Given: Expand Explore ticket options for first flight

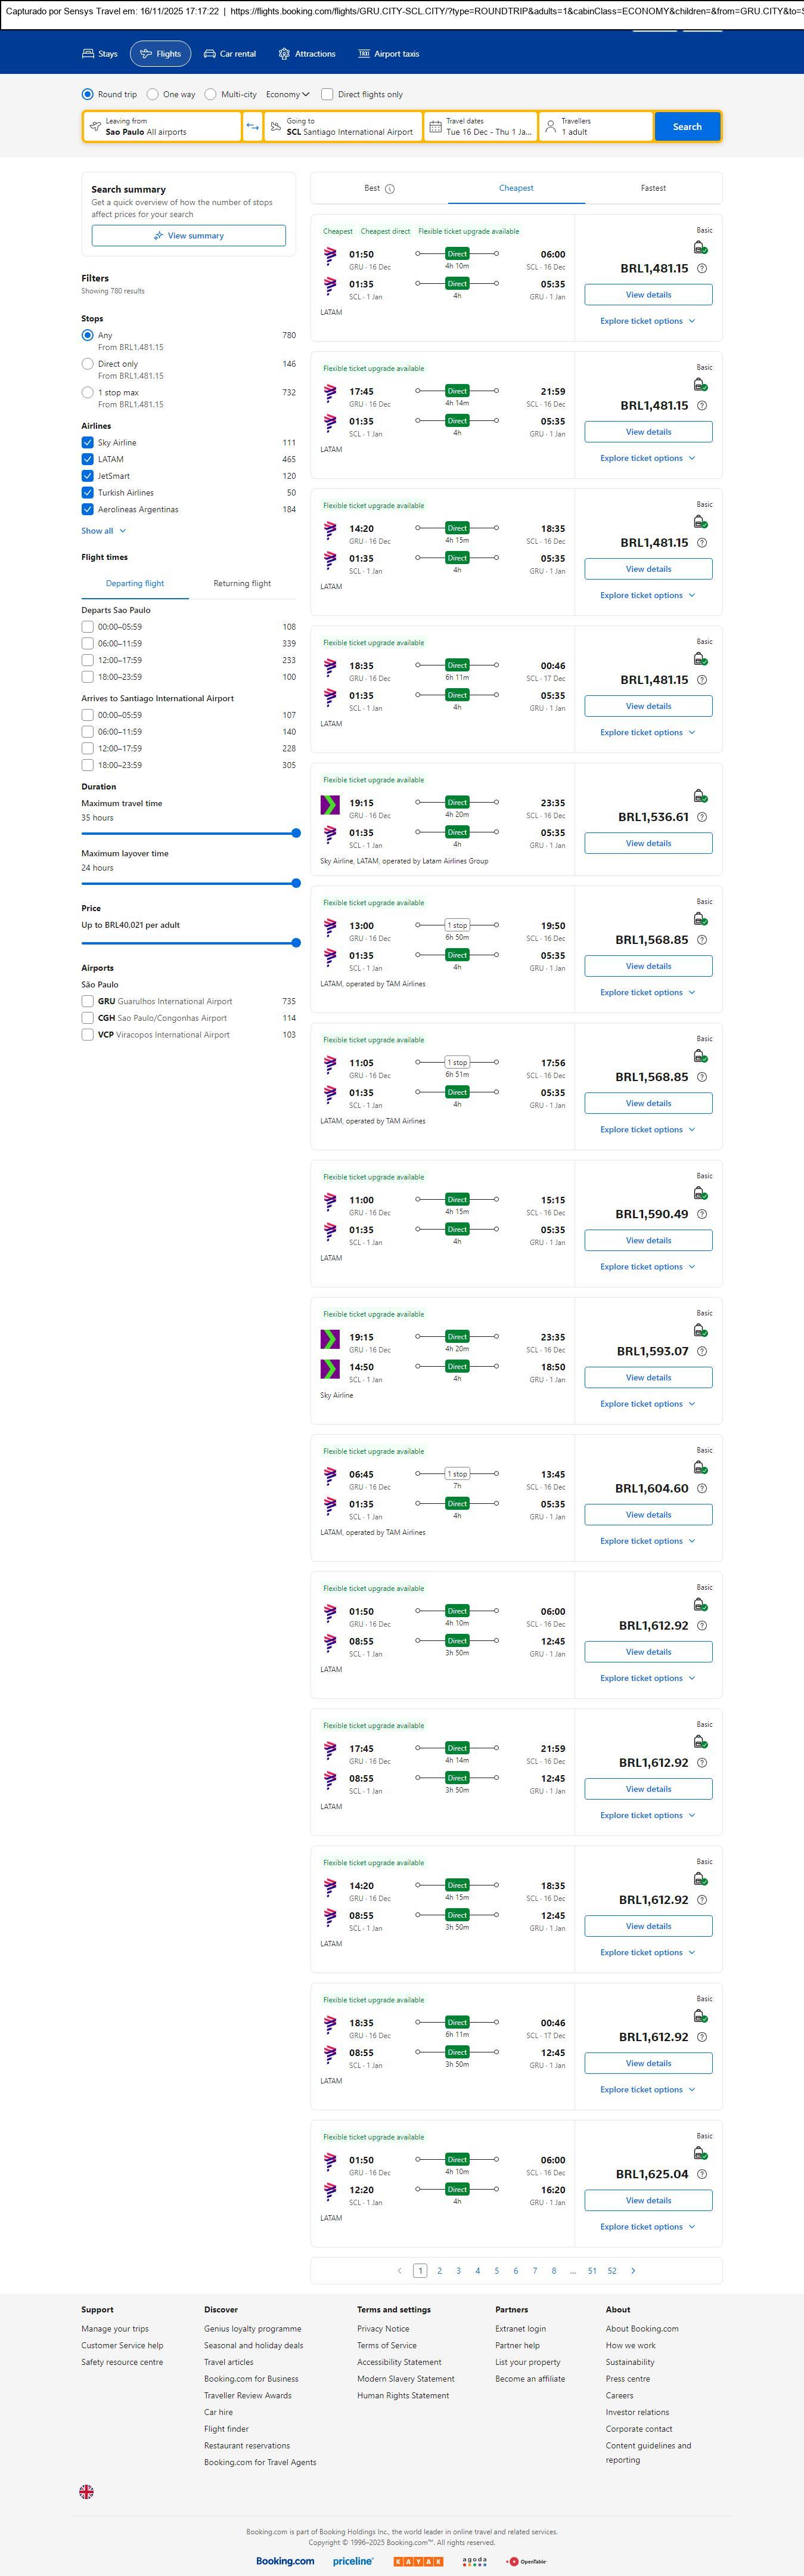Looking at the screenshot, I should 647,321.
